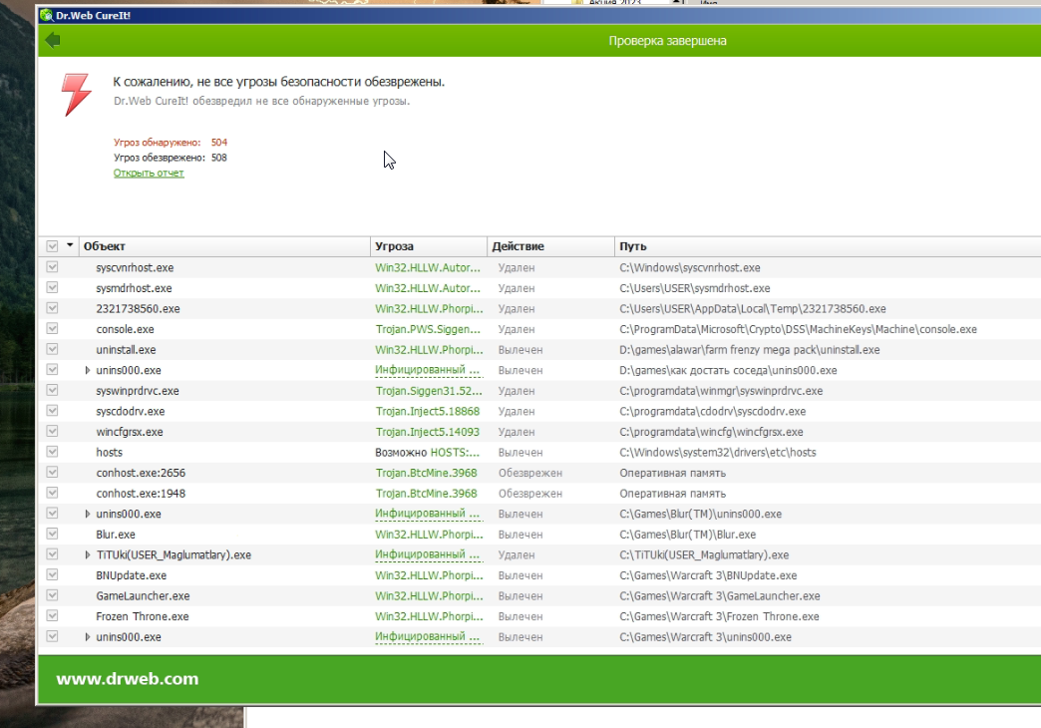The width and height of the screenshot is (1041, 728).
Task: Toggle checkbox for syscvnrhost.exe
Action: click(x=52, y=267)
